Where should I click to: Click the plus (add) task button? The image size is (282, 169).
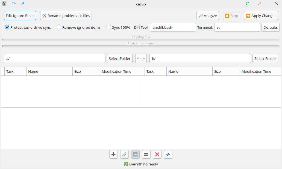point(113,155)
